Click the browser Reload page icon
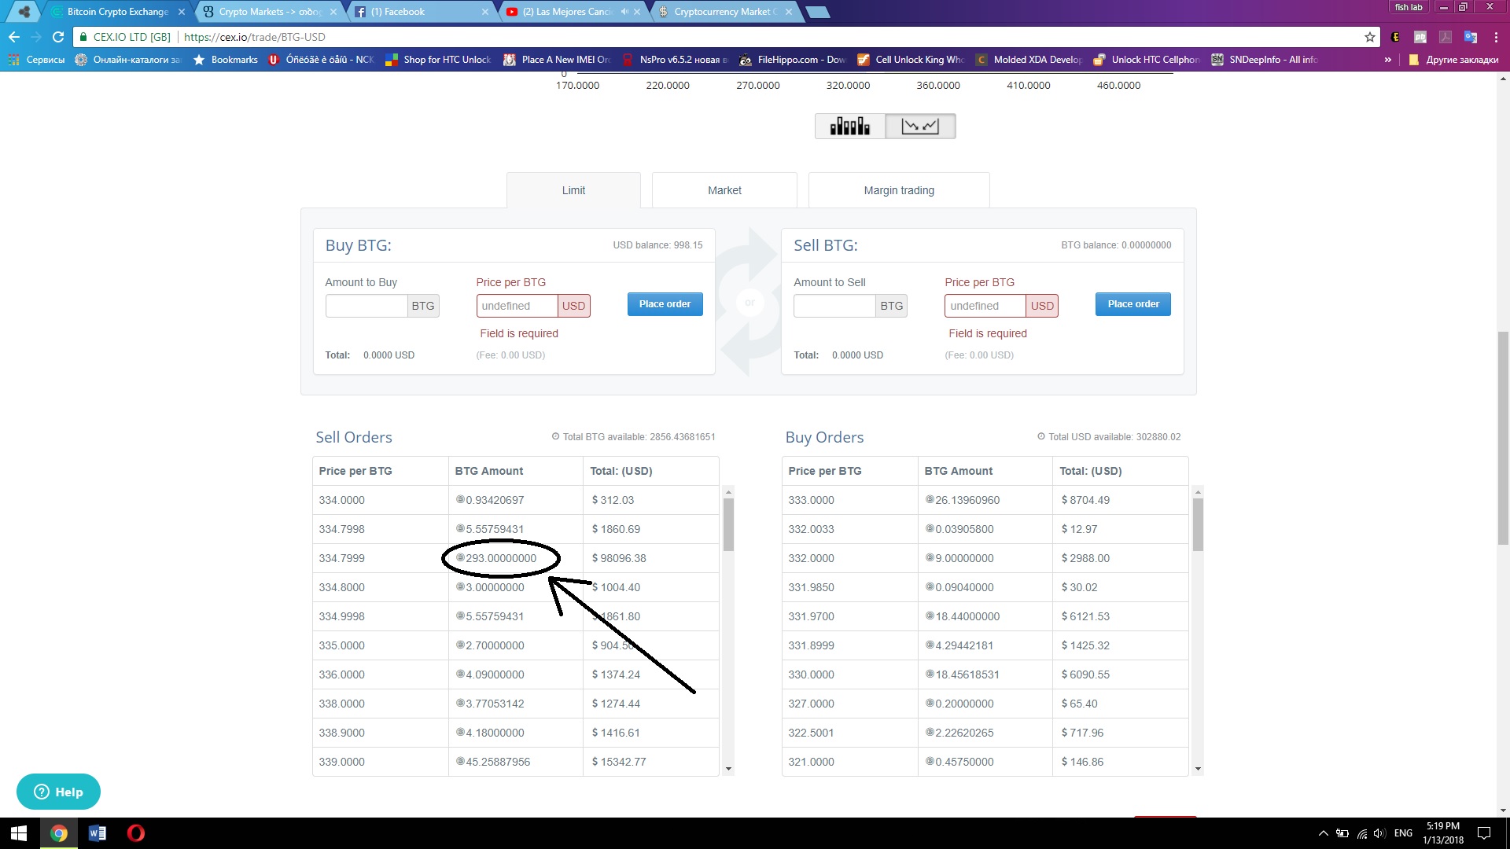1510x849 pixels. 58,37
